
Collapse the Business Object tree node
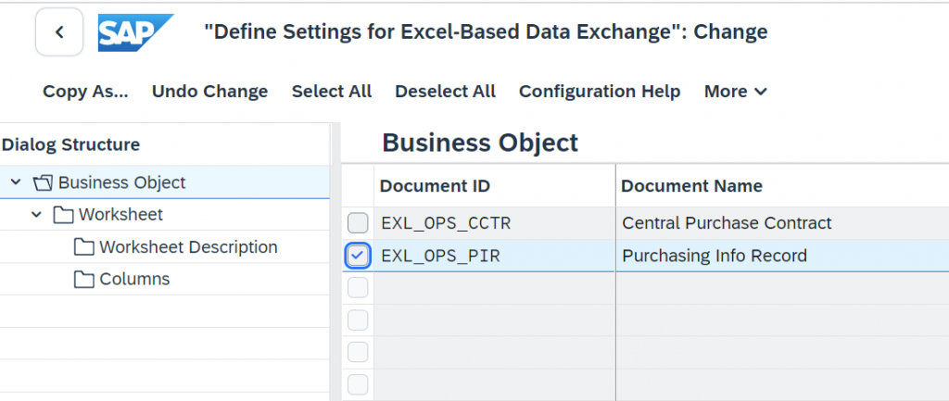tap(17, 182)
